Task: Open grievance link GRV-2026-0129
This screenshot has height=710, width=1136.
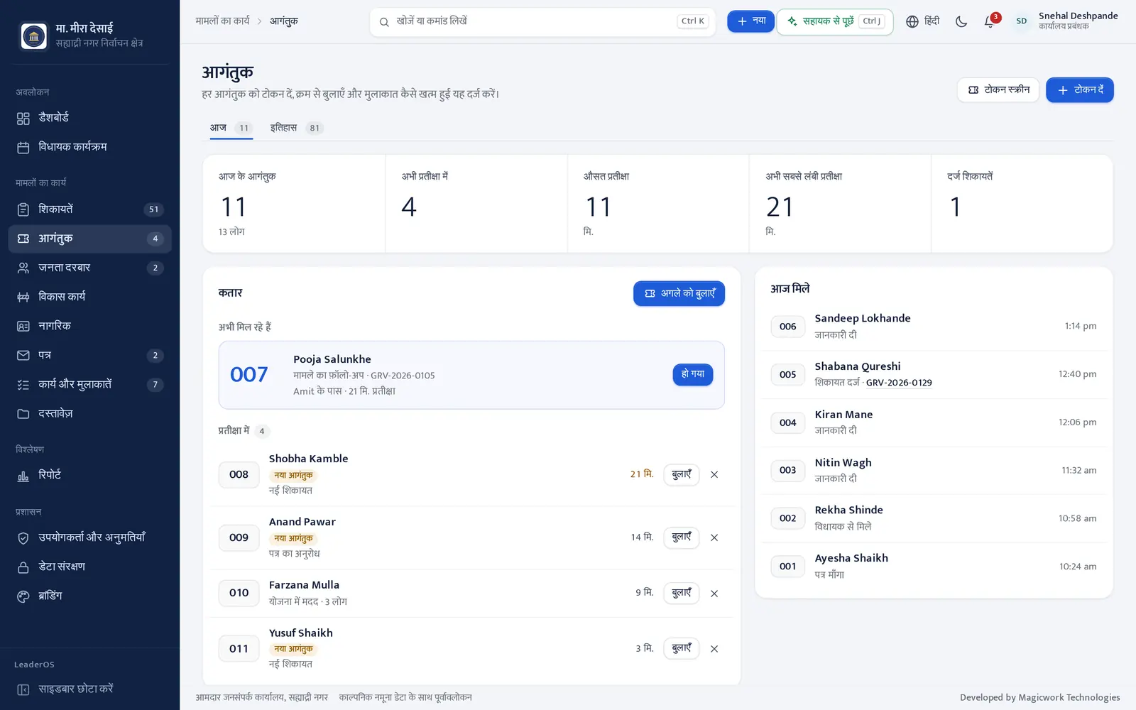Action: pos(899,383)
